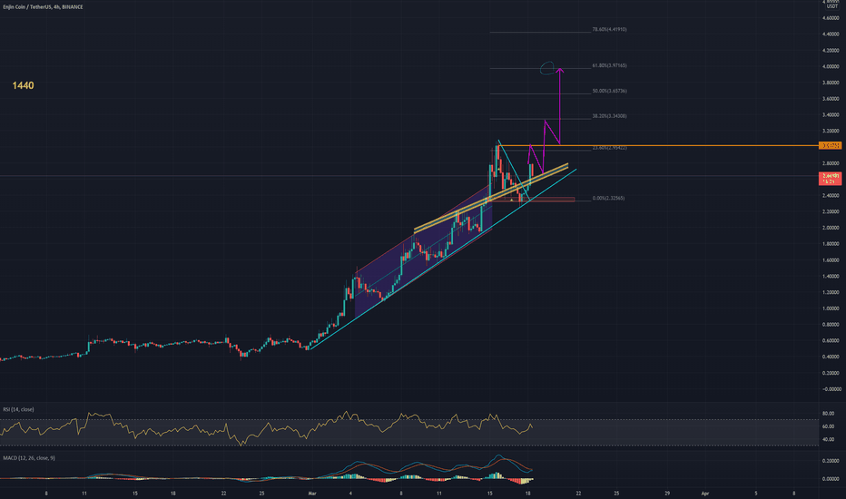Click the 0.20000 value on the MACD scale

[x=831, y=461]
